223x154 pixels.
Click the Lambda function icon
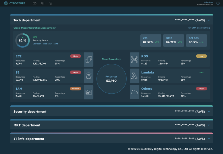[134, 76]
